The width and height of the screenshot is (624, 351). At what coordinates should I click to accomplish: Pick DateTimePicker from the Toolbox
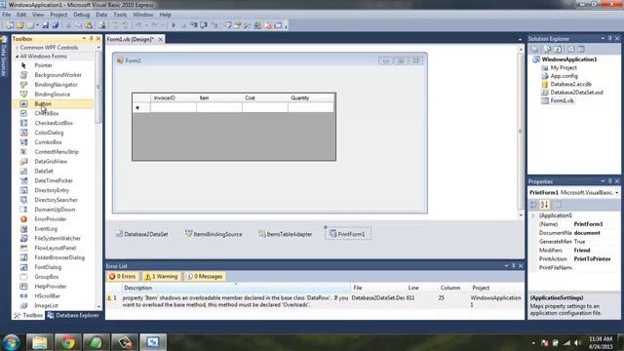pyautogui.click(x=54, y=180)
